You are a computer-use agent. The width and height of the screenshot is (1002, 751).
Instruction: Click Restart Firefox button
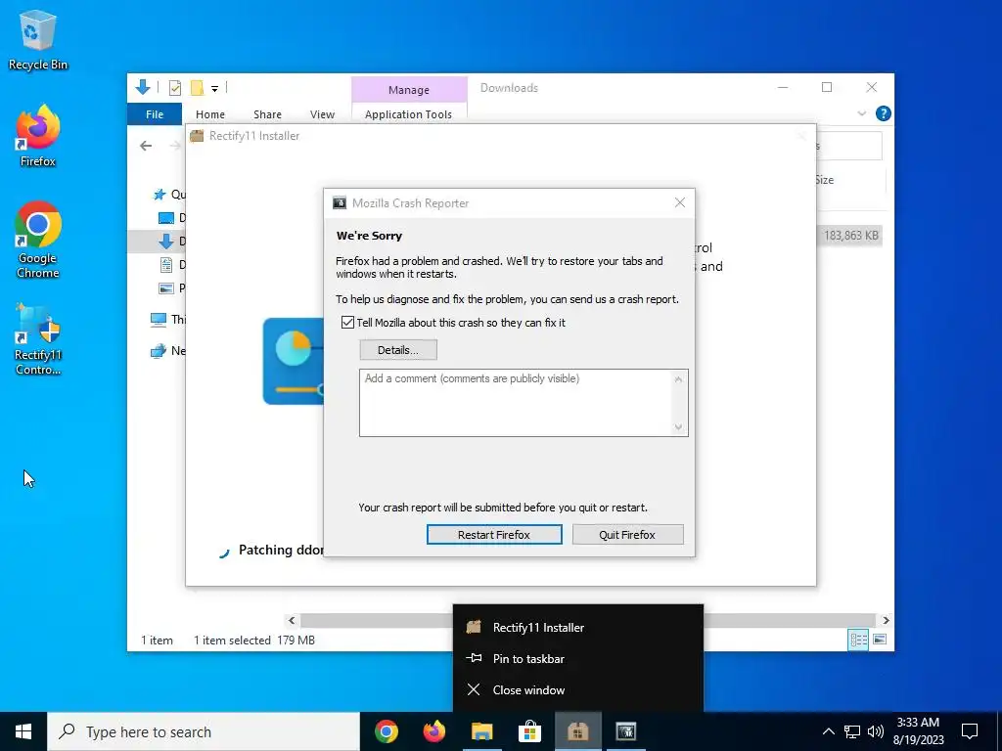(x=494, y=535)
